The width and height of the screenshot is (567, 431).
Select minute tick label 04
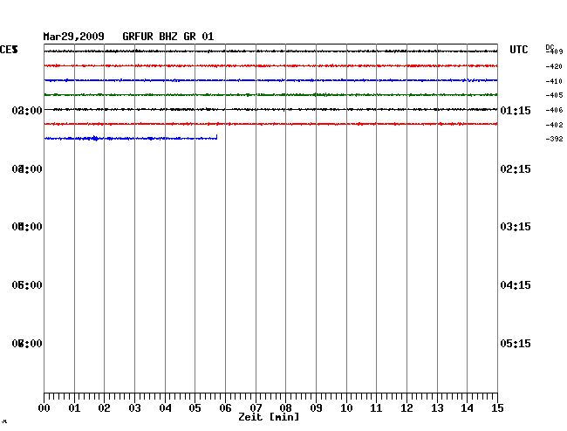coord(165,408)
